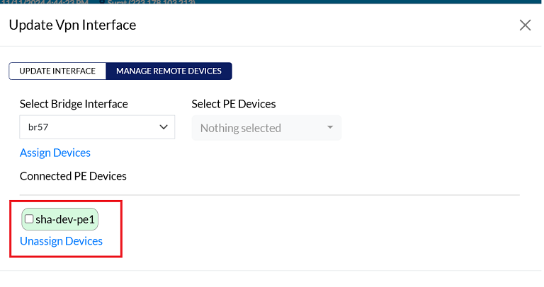This screenshot has width=544, height=287.
Task: Click the chevron arrow in bridge interface box
Action: [164, 127]
